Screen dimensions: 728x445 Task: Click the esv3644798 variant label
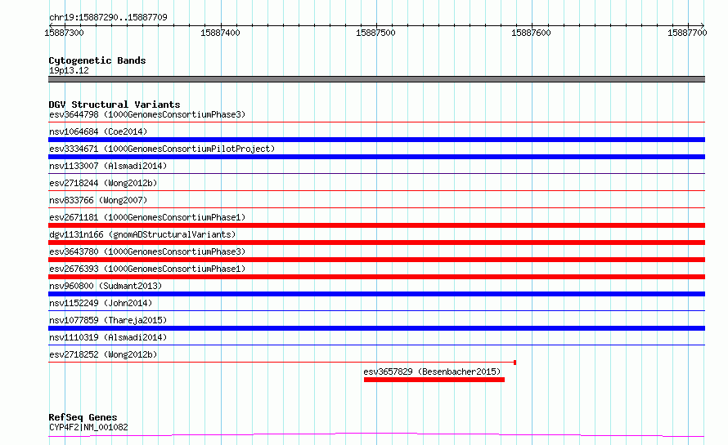pos(147,114)
